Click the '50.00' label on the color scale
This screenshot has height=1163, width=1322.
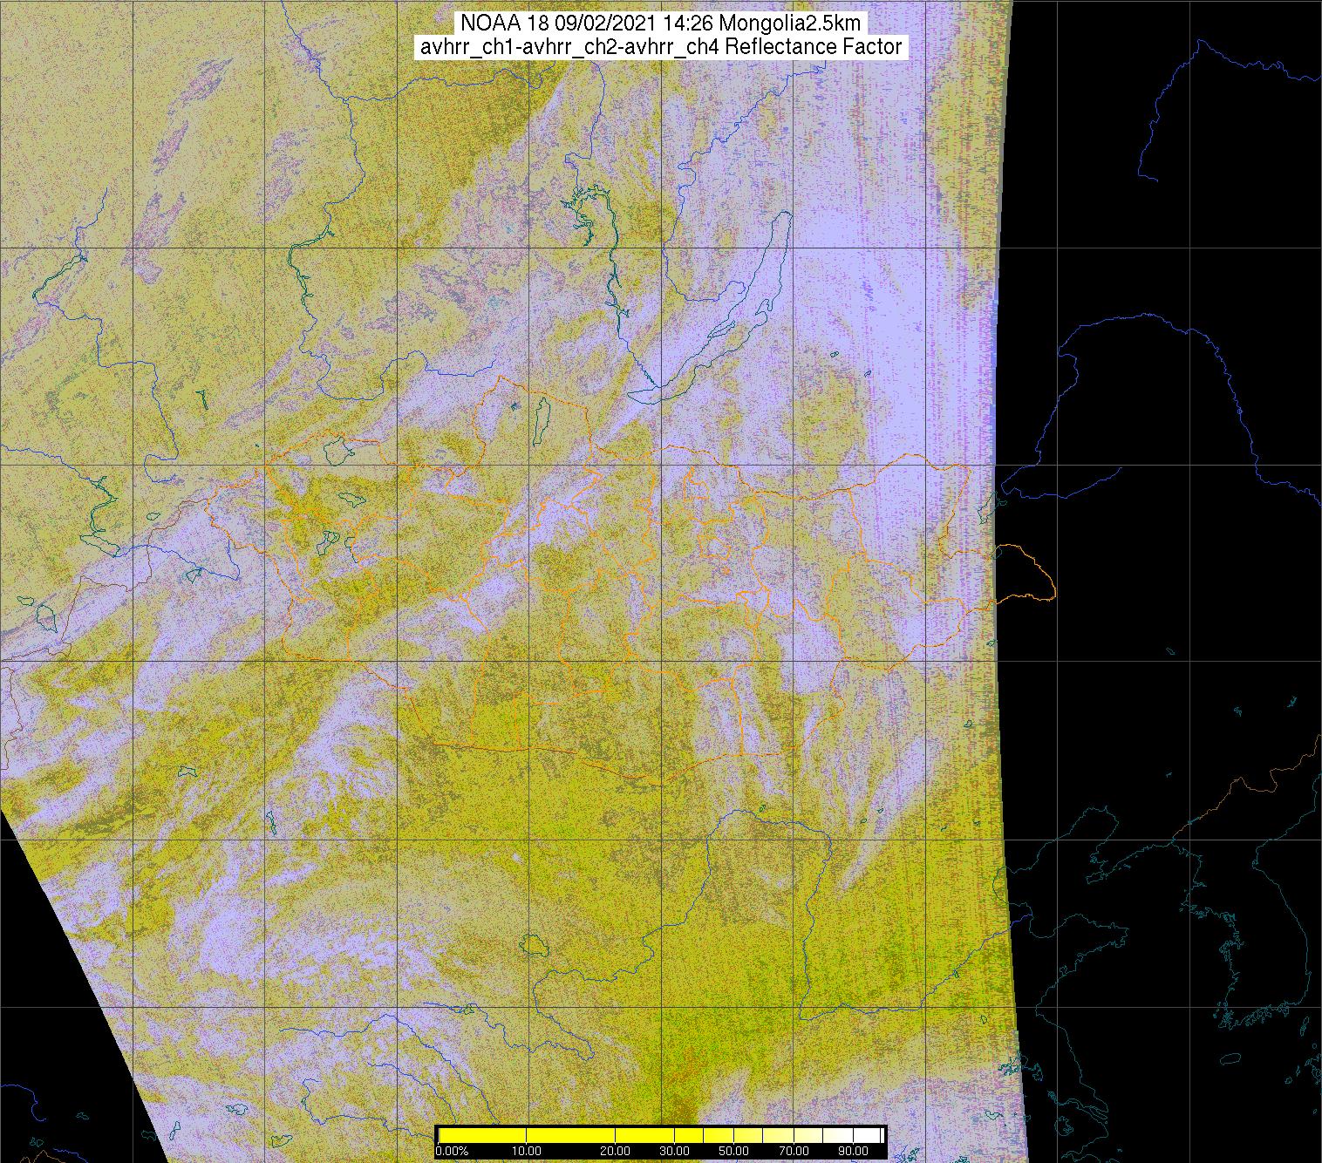click(733, 1151)
